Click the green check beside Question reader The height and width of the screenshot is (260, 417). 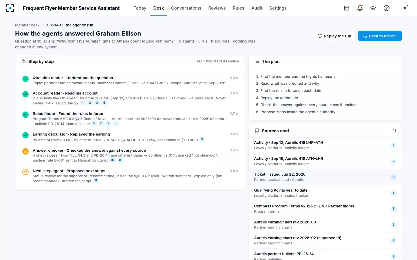(25, 79)
